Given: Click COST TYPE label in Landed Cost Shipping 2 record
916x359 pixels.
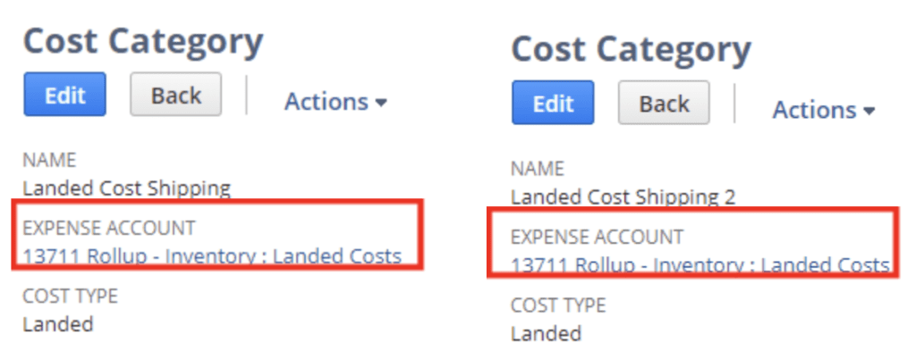Looking at the screenshot, I should point(557,305).
